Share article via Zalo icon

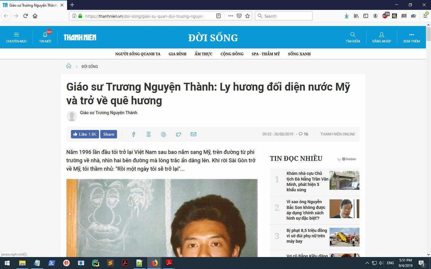point(148,134)
